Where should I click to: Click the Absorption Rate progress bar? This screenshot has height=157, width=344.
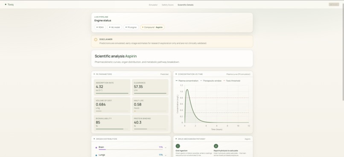coord(112,93)
